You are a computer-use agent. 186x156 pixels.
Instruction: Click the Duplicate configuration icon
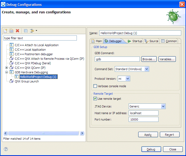coord(11,31)
